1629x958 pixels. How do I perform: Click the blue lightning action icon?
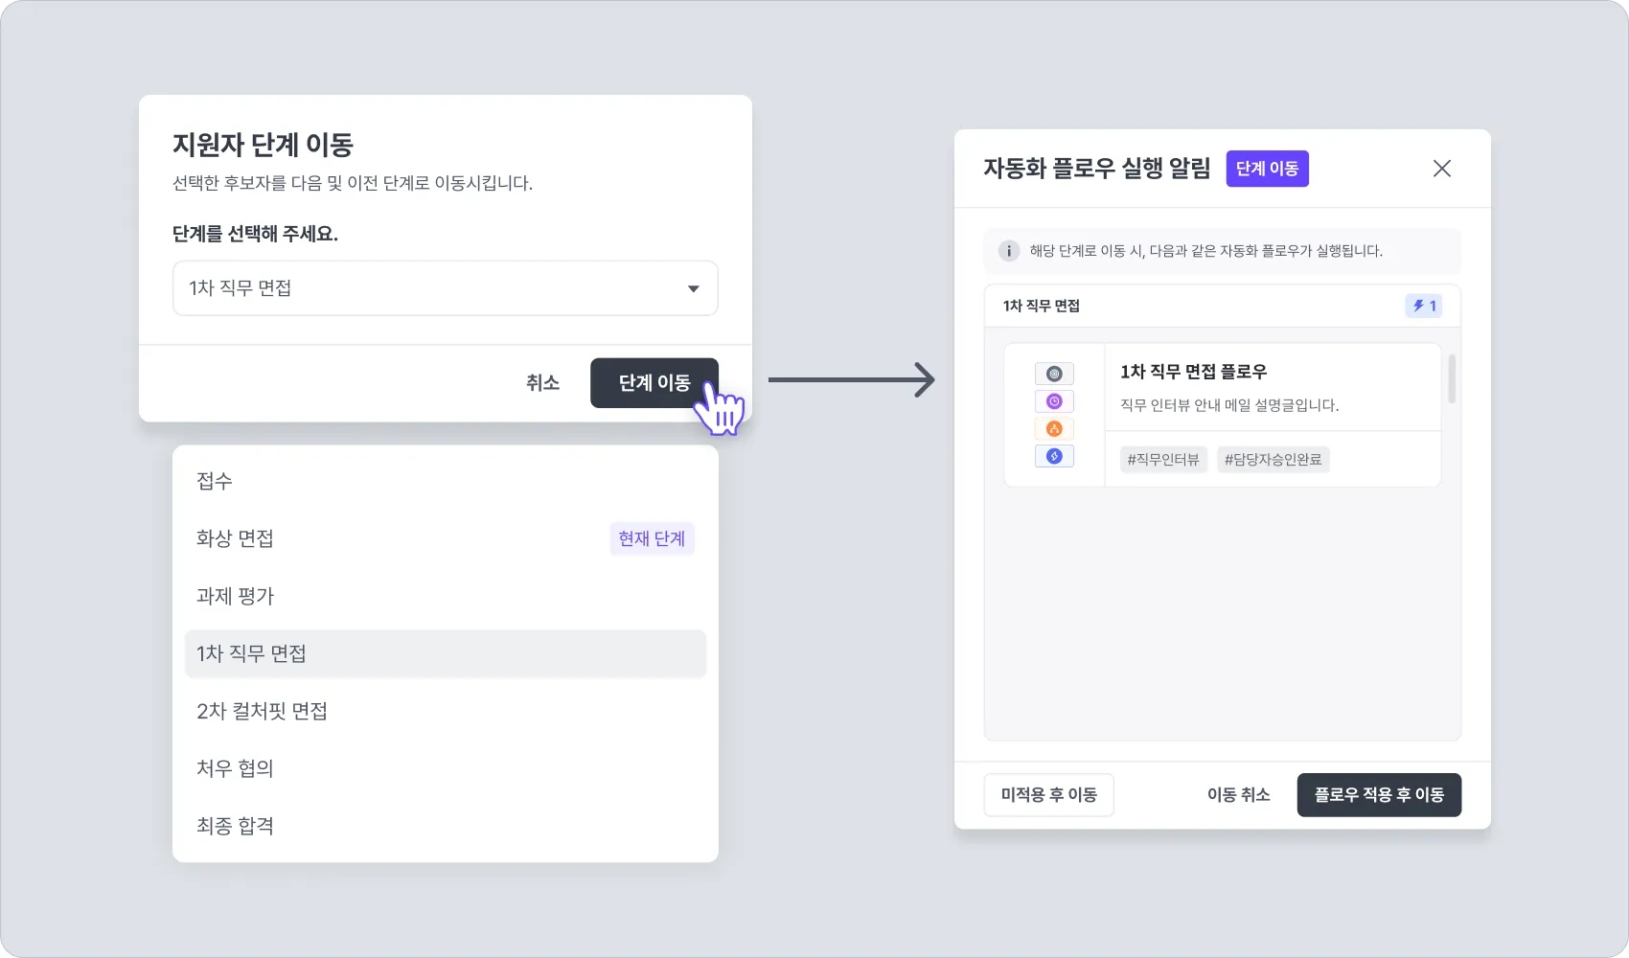coord(1054,456)
